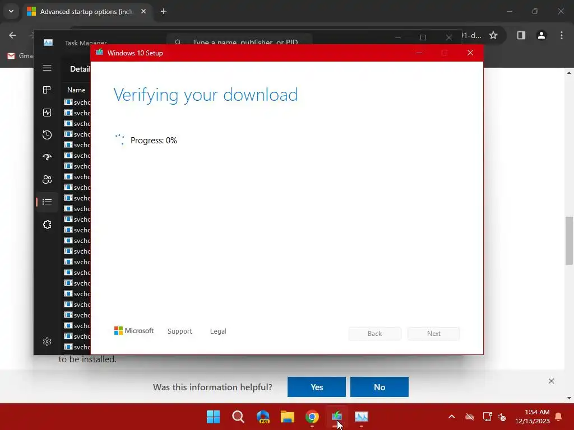
Task: Open Edge PRE browser from taskbar
Action: [263, 417]
